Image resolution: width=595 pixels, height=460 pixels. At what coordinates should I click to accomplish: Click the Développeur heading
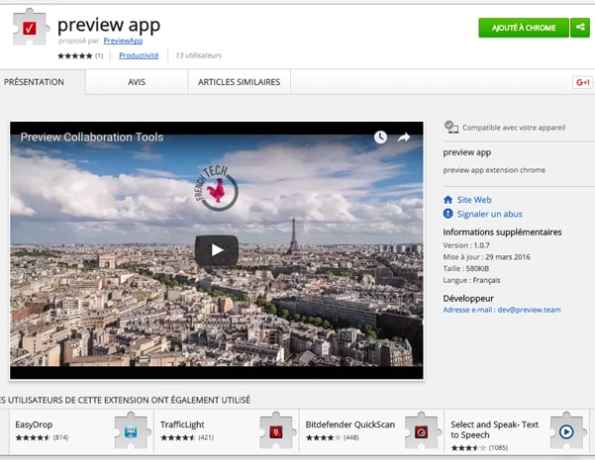(468, 299)
